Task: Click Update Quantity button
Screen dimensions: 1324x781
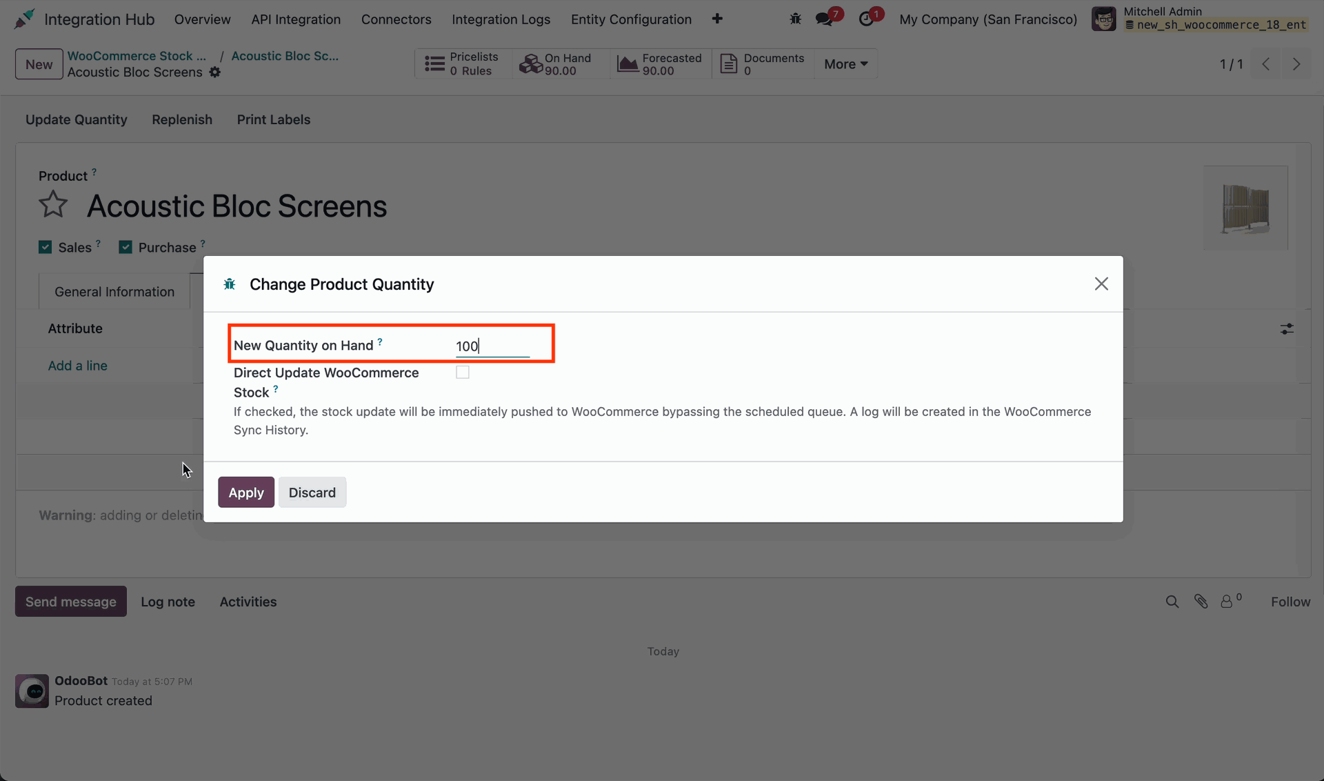Action: (x=77, y=119)
